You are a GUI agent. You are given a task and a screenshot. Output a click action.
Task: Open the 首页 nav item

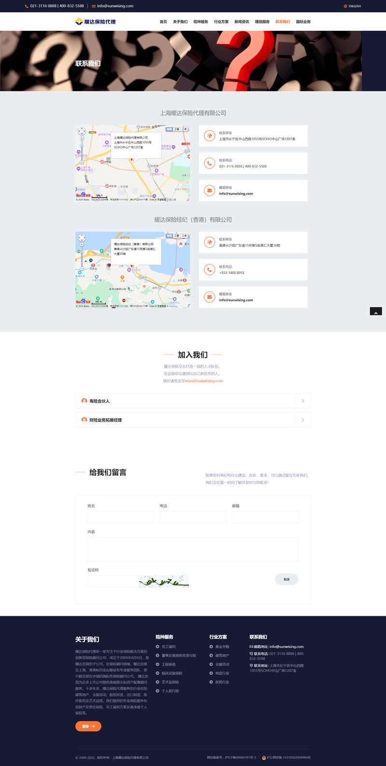[x=164, y=22]
